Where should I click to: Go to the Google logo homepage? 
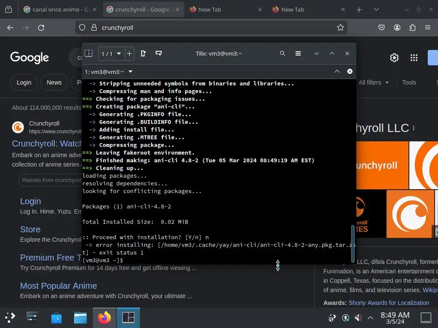pyautogui.click(x=30, y=58)
